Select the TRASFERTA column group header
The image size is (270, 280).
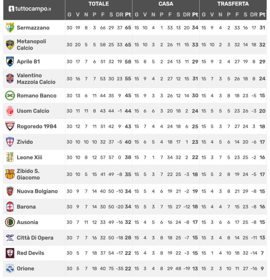233,4
